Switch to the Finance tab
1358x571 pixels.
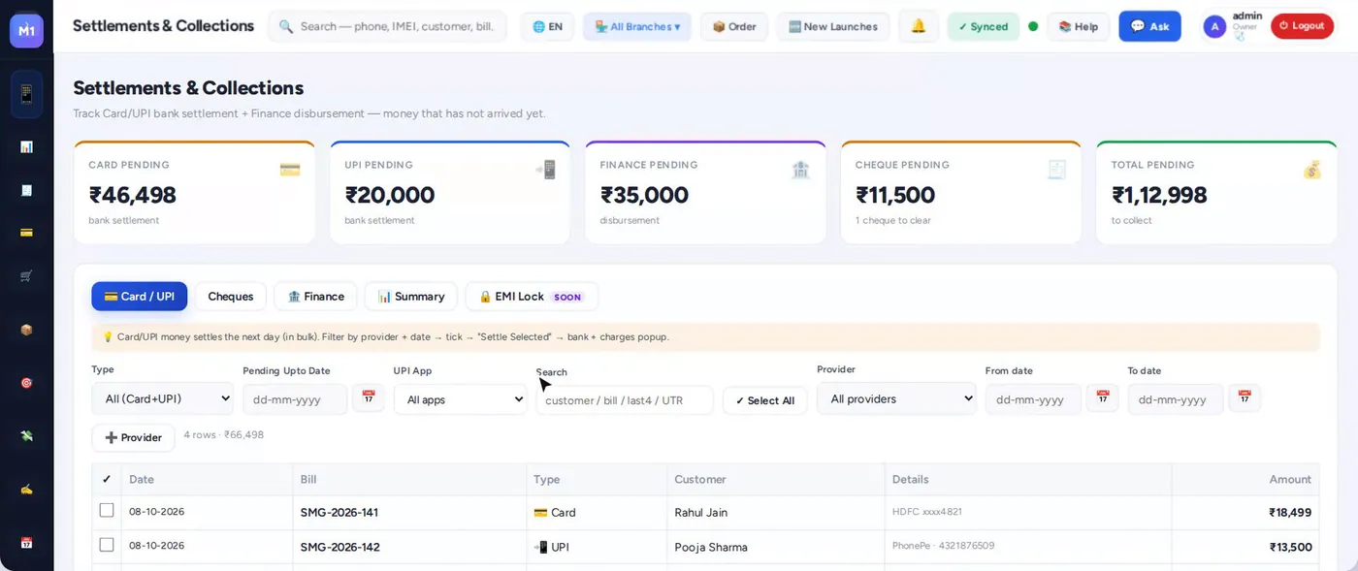pos(316,297)
